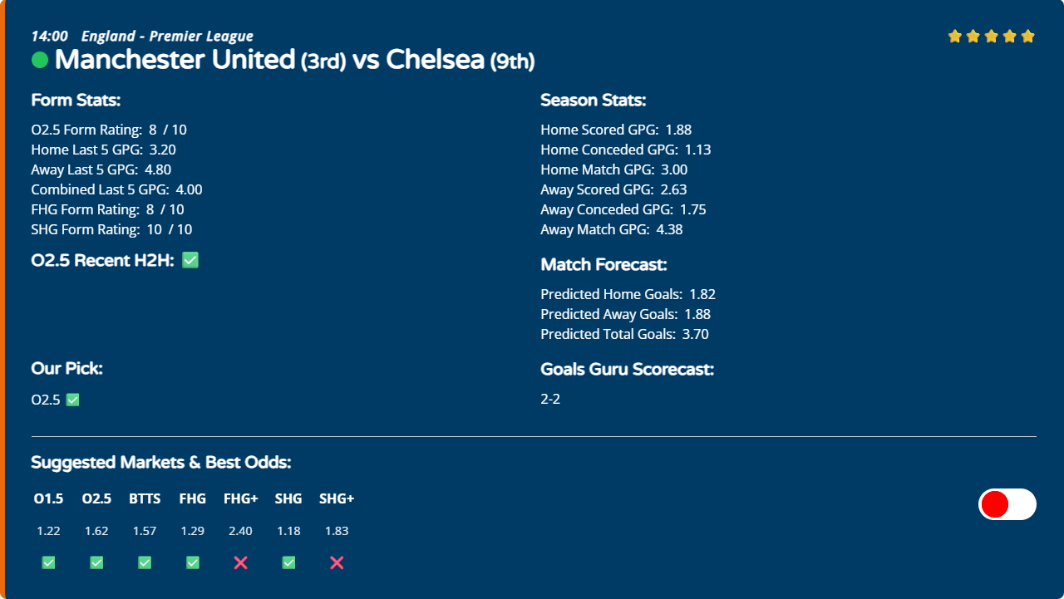This screenshot has height=599, width=1064.
Task: Click the O2.5 Recent H2H checkmark
Action: (190, 260)
